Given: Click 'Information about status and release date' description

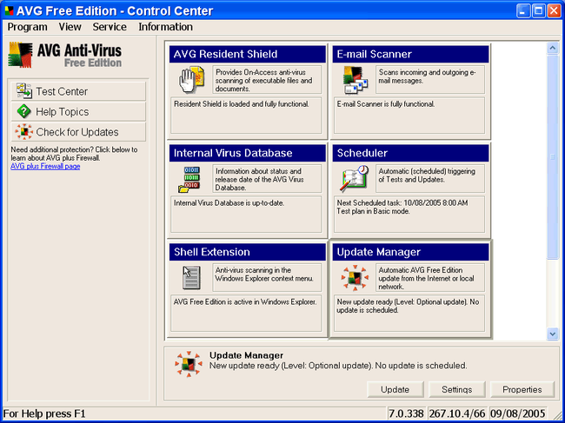Looking at the screenshot, I should click(x=259, y=179).
